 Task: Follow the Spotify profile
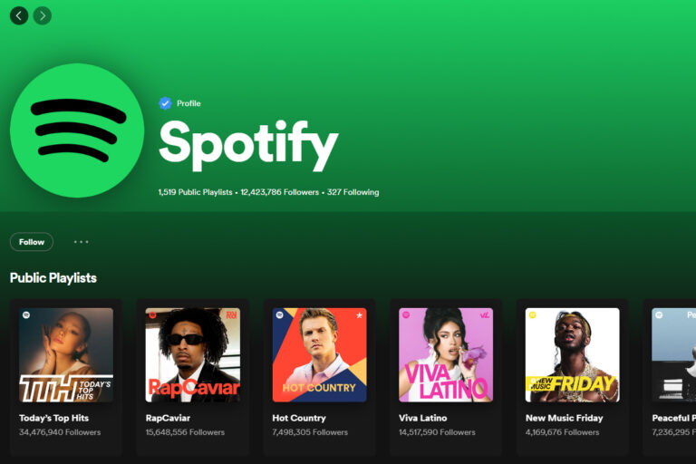pyautogui.click(x=32, y=242)
